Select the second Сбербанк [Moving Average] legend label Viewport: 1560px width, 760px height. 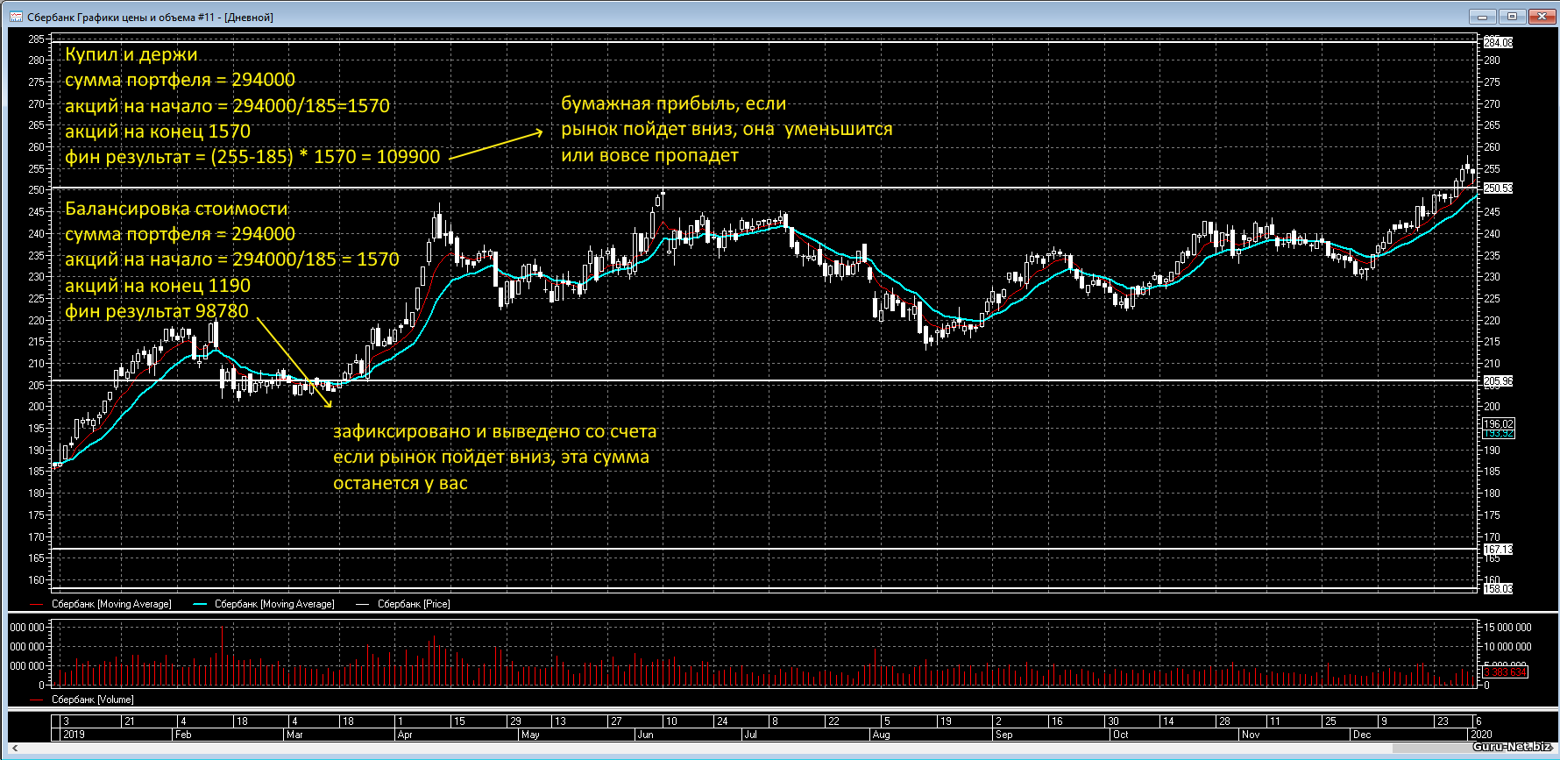[274, 604]
